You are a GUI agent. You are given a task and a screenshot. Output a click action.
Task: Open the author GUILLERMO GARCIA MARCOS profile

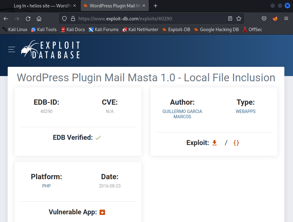(182, 114)
